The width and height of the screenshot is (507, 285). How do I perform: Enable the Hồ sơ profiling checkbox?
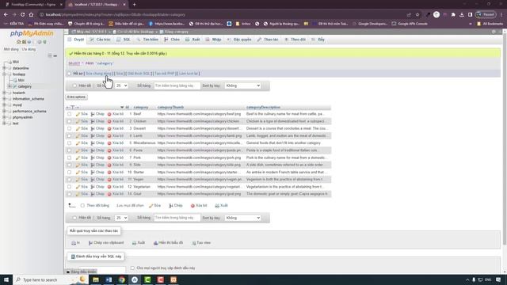coord(69,74)
